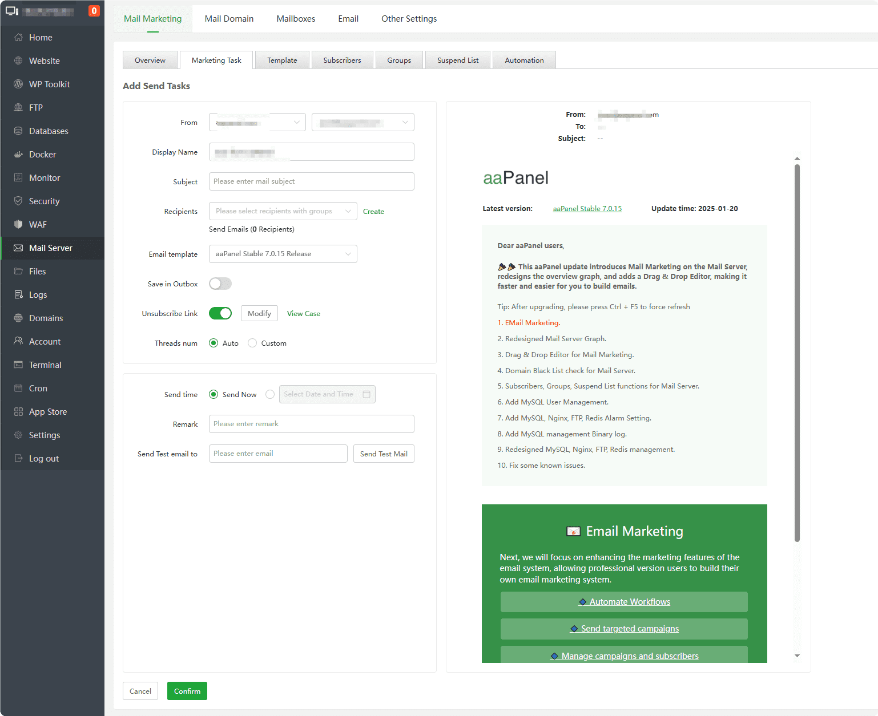
Task: Click the orange notification badge showing 0
Action: (94, 11)
